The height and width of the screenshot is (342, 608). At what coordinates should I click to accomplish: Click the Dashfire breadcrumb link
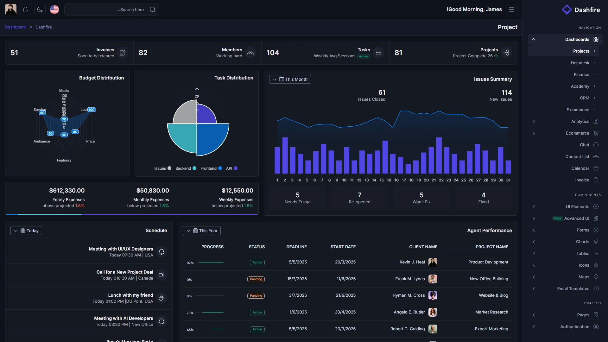click(x=43, y=27)
